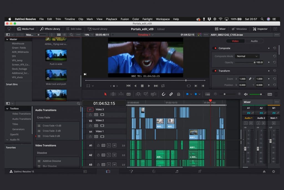Toggle the Composite enable switch
The height and width of the screenshot is (190, 284).
point(215,48)
